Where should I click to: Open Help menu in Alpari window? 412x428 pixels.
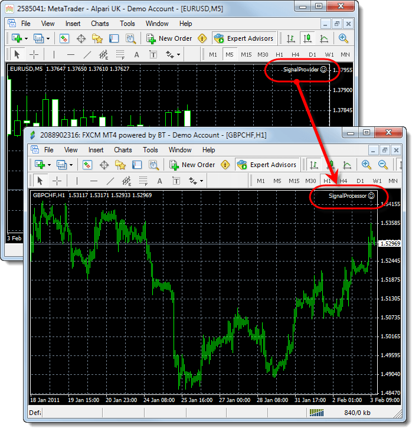[185, 24]
